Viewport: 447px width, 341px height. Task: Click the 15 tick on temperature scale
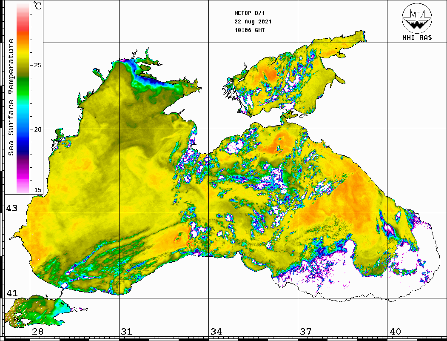point(38,190)
